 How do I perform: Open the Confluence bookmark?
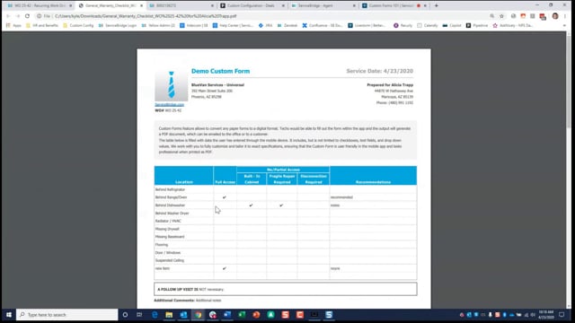click(x=323, y=26)
